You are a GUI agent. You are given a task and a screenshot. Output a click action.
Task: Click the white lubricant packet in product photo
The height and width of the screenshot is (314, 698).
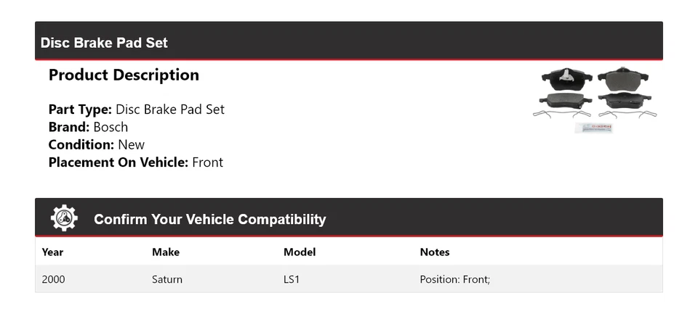tap(593, 128)
